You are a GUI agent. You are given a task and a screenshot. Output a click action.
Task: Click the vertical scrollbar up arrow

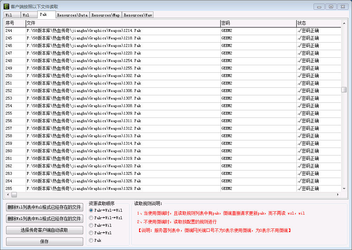coord(344,23)
